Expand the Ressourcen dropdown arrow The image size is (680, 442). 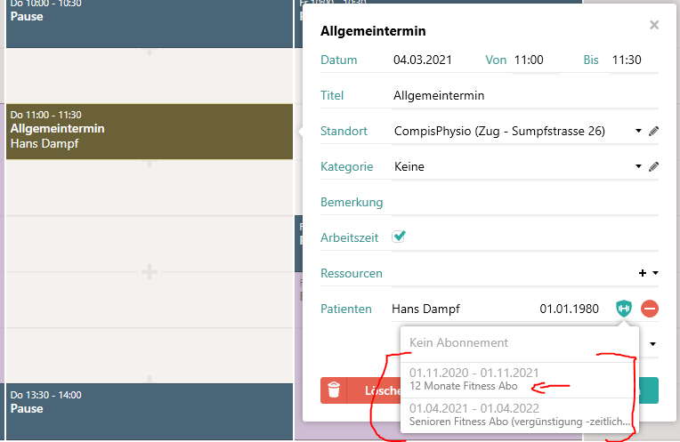[x=655, y=273]
